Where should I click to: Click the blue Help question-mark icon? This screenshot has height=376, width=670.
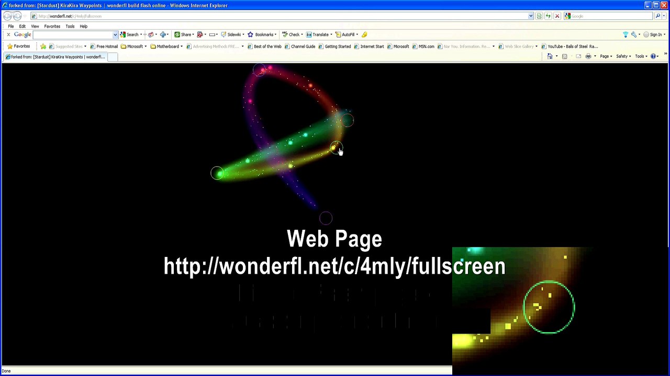(x=653, y=56)
